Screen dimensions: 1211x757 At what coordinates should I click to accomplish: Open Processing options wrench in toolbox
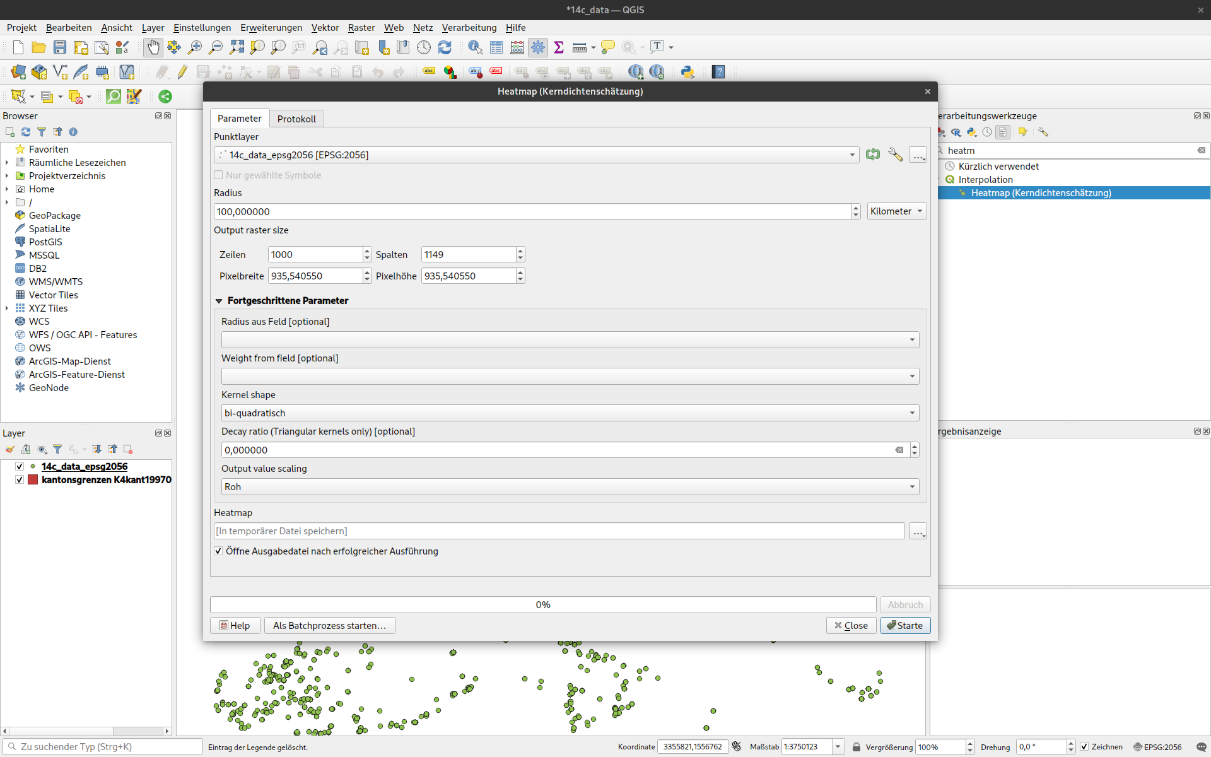(x=1043, y=132)
